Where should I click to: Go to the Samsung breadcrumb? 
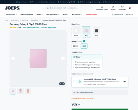[x=25, y=20]
